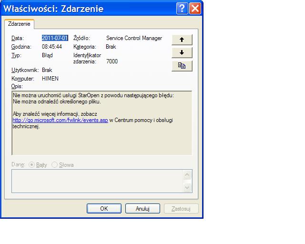Click the computer name HIMEN
The height and width of the screenshot is (244, 305).
tap(50, 79)
